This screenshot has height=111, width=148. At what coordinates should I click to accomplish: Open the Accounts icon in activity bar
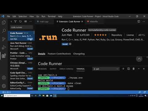(x=4, y=78)
